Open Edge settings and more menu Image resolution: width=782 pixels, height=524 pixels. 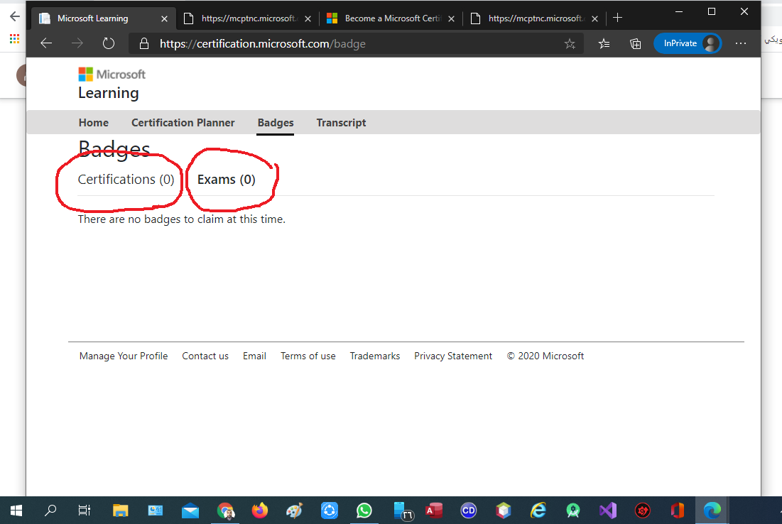[741, 43]
